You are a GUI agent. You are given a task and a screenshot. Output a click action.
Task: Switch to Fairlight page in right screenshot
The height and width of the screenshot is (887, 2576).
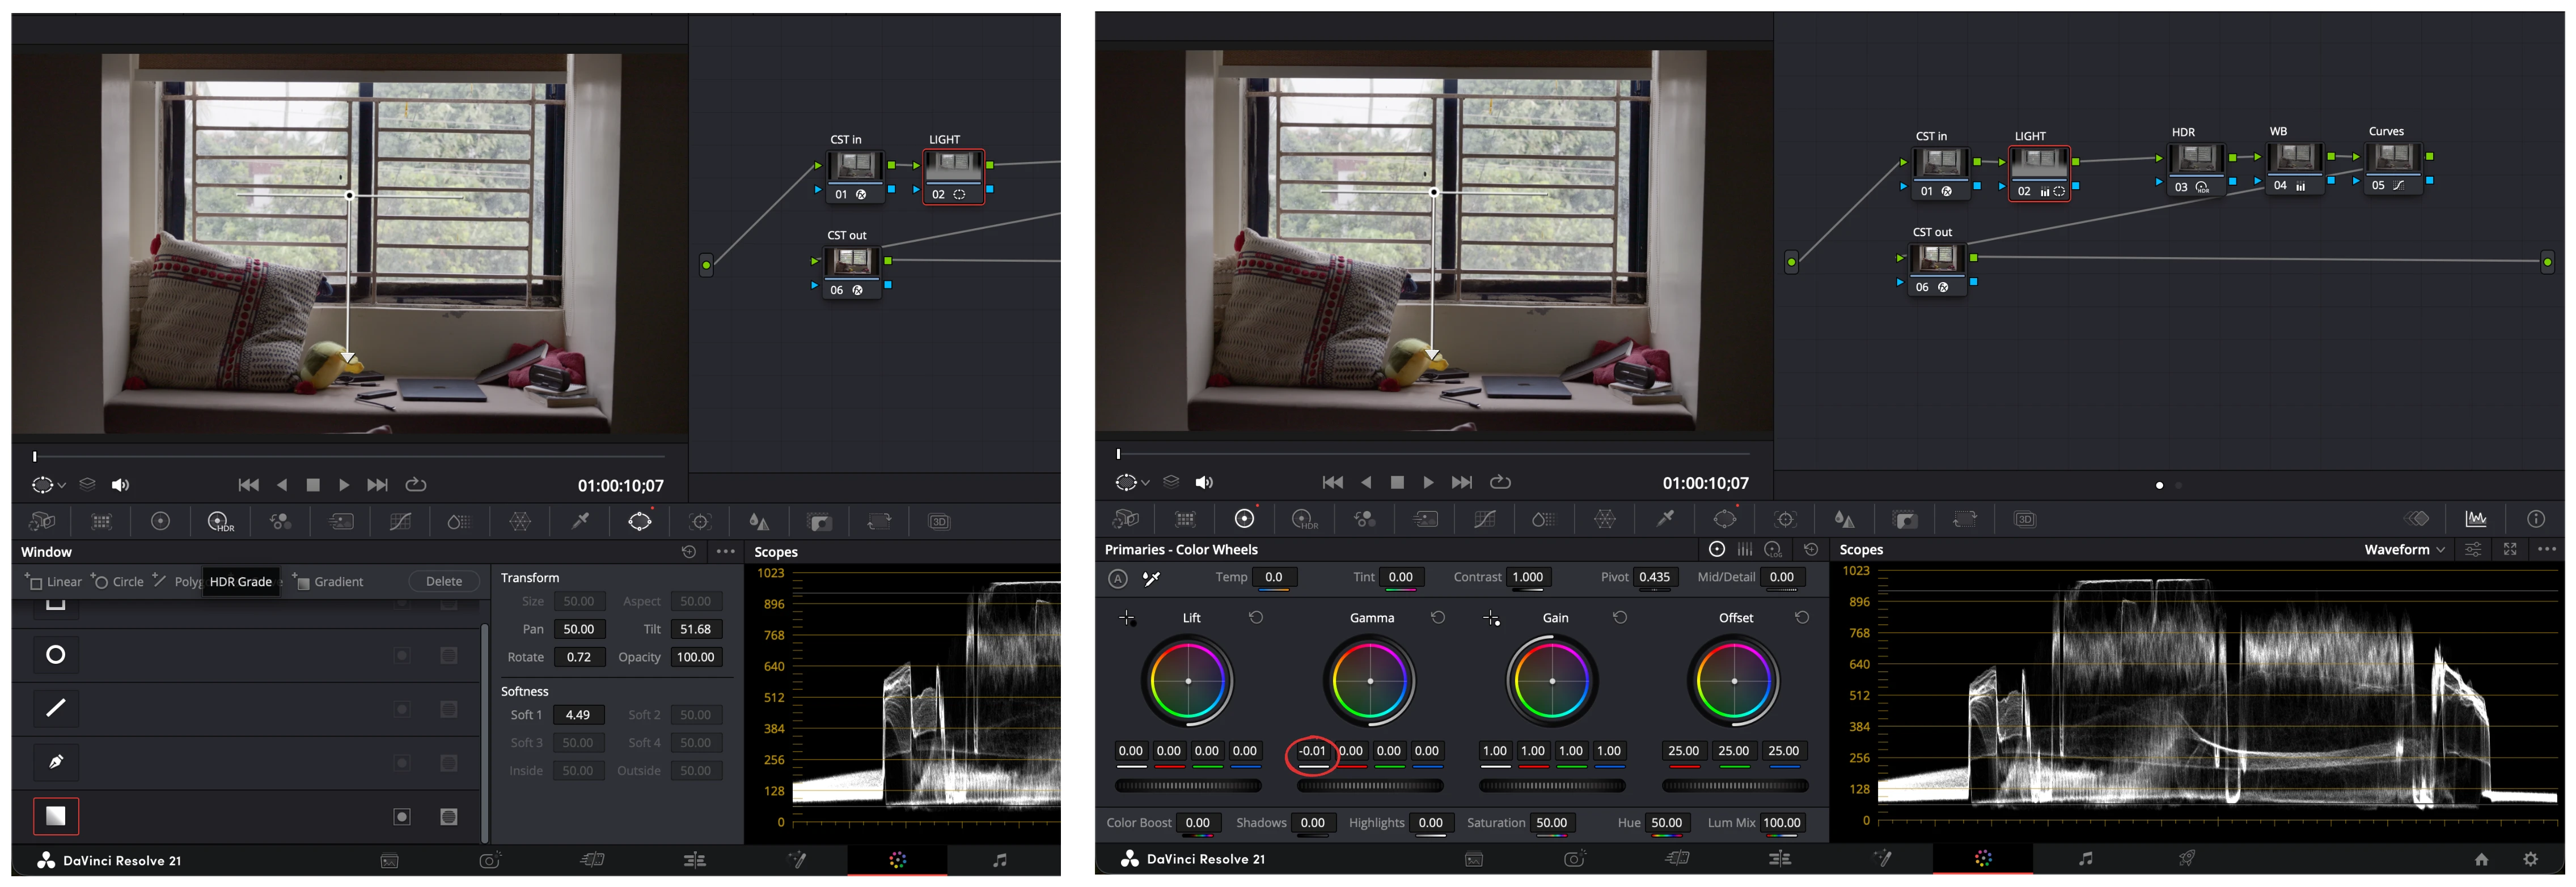(x=2086, y=858)
